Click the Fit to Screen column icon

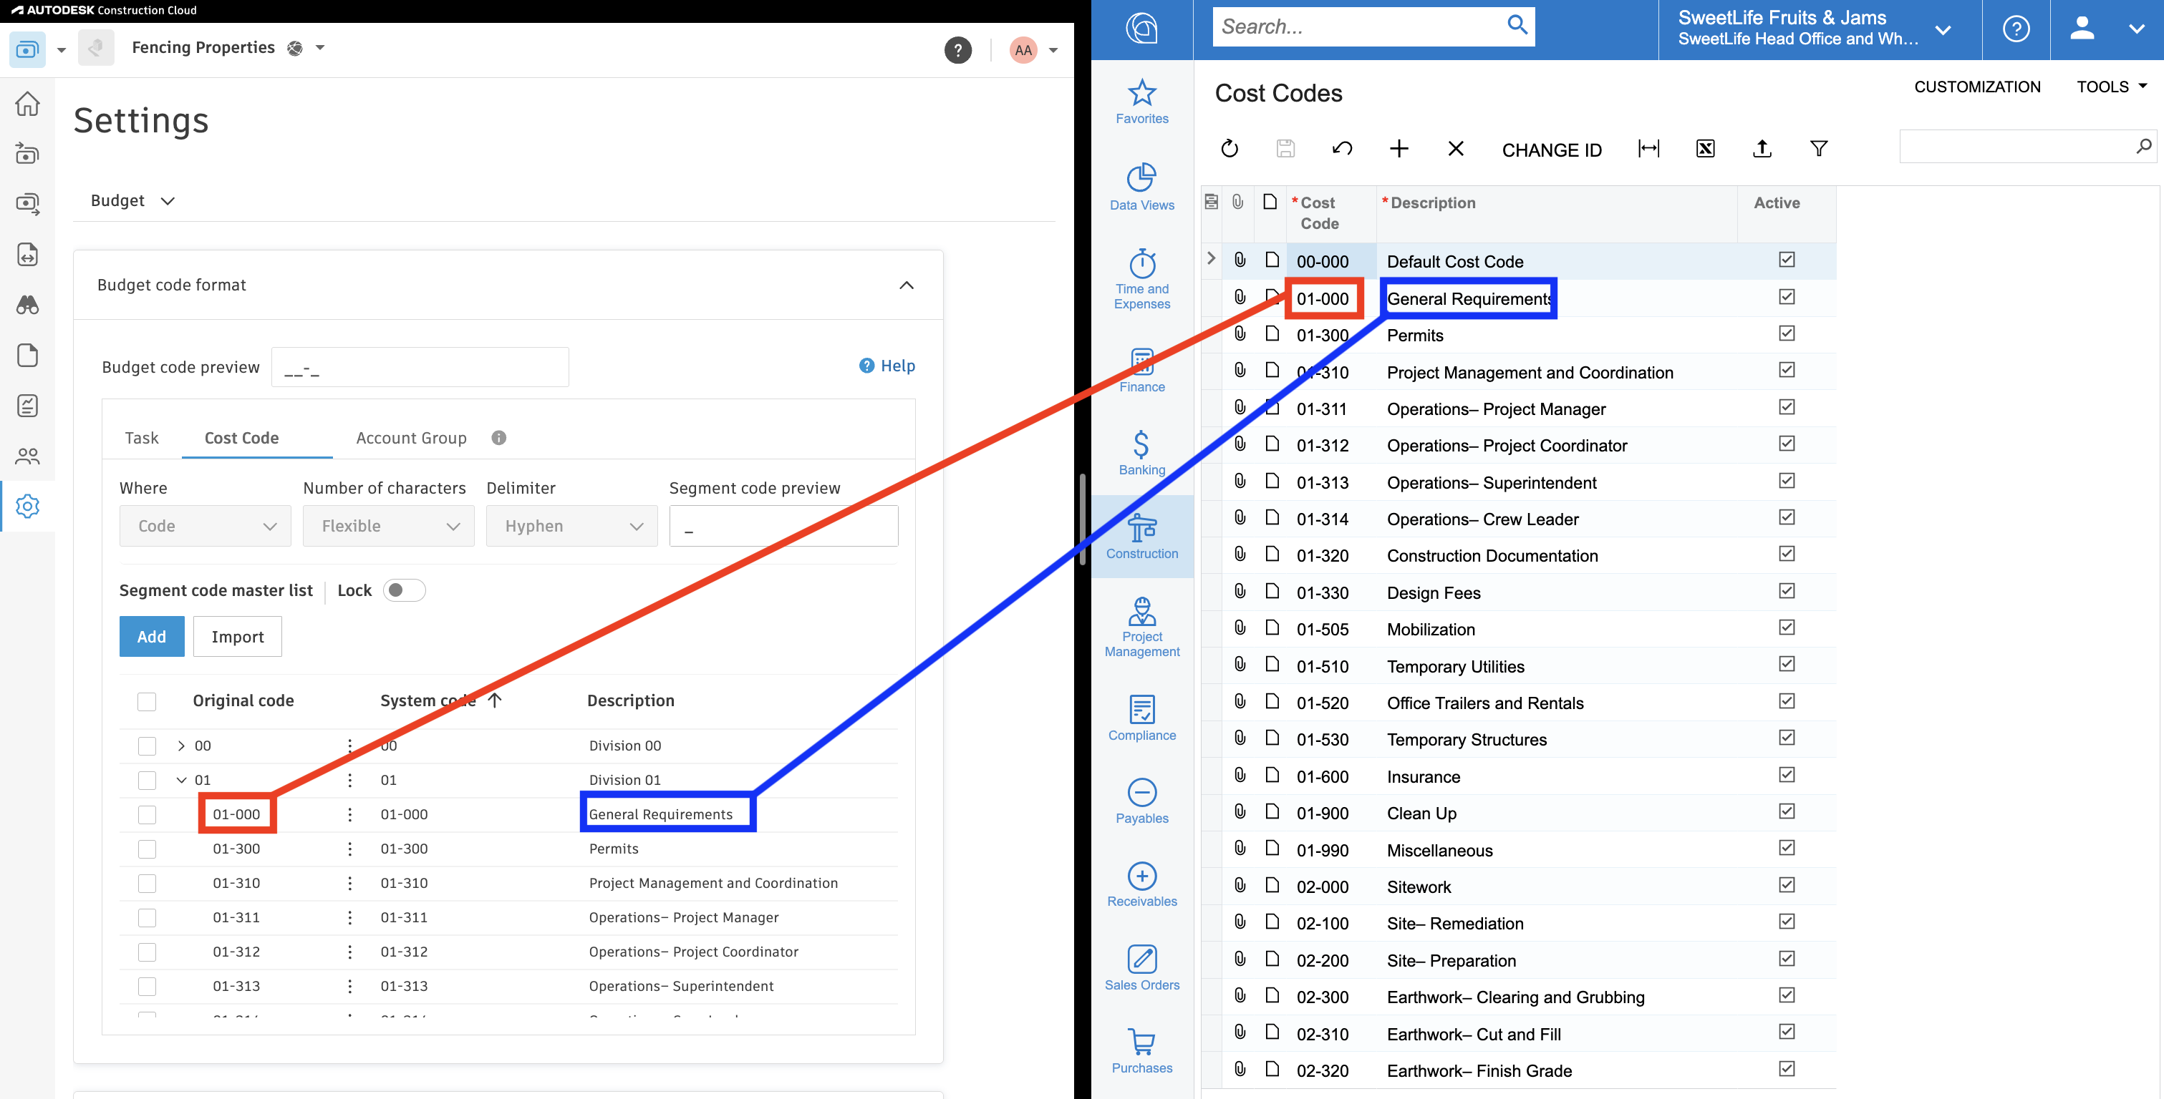click(1648, 149)
